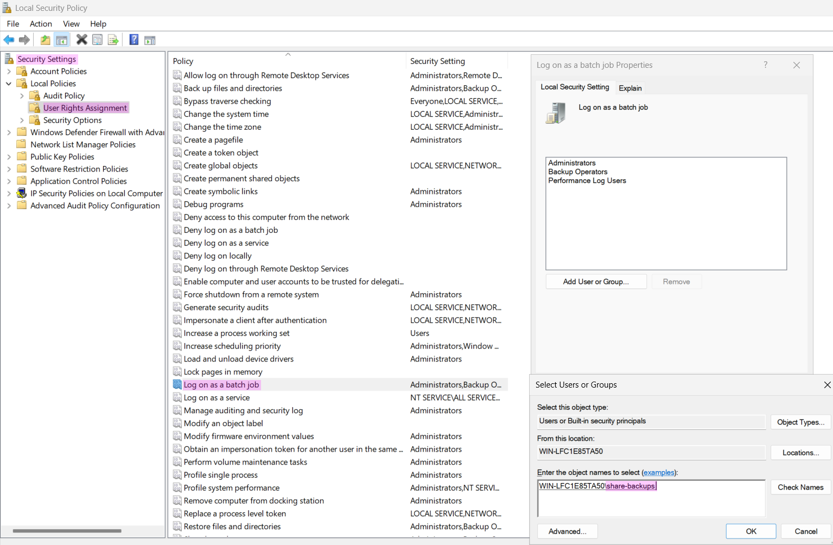Viewport: 833px width, 545px height.
Task: Expand Advanced Audit Policy Configuration node
Action: (x=9, y=206)
